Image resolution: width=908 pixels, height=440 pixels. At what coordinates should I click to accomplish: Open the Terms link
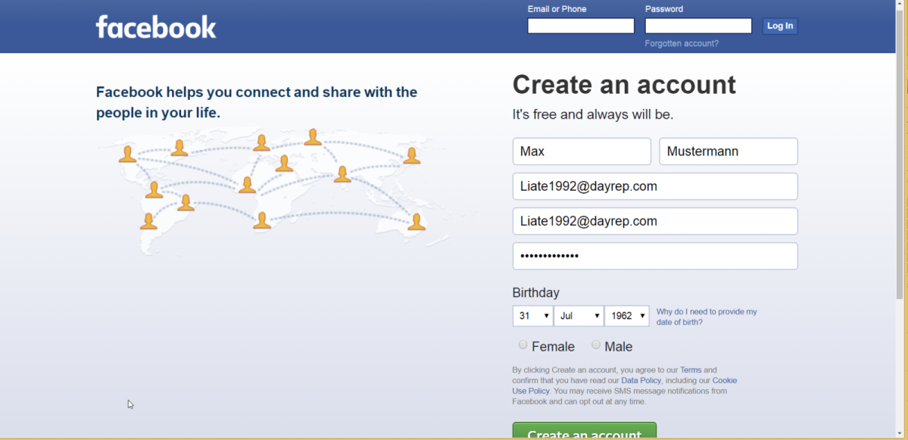tap(691, 370)
